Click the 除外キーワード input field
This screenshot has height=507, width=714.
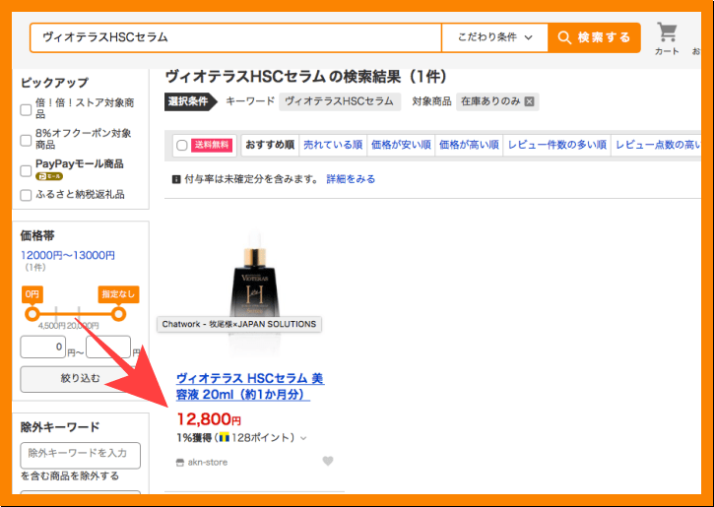(80, 454)
